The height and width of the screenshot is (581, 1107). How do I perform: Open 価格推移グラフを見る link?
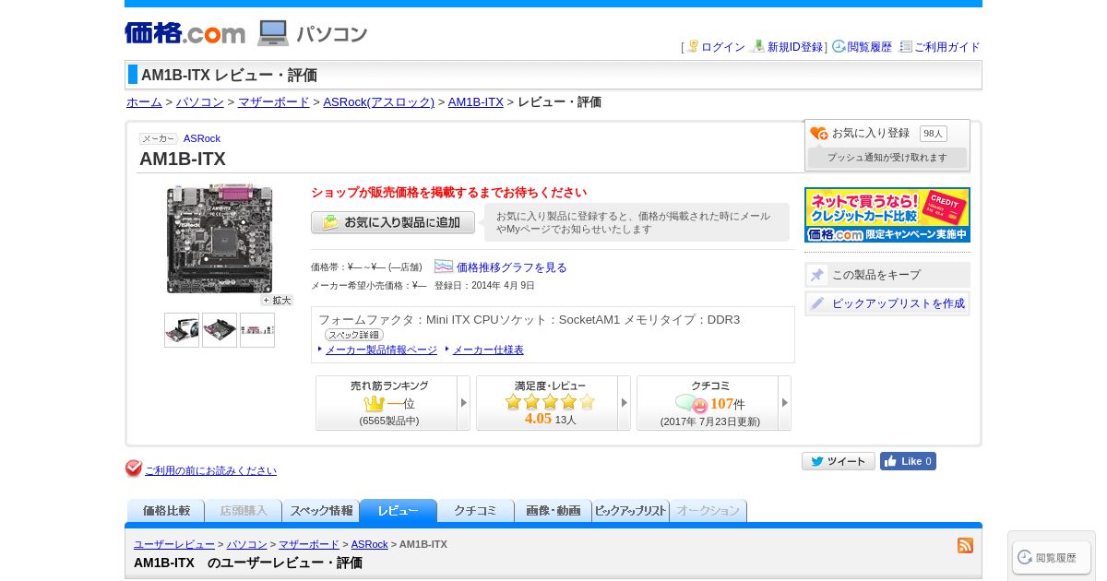[512, 267]
